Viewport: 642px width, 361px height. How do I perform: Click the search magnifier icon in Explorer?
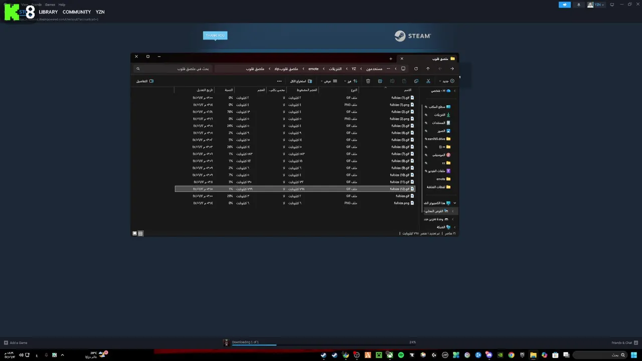pyautogui.click(x=138, y=69)
